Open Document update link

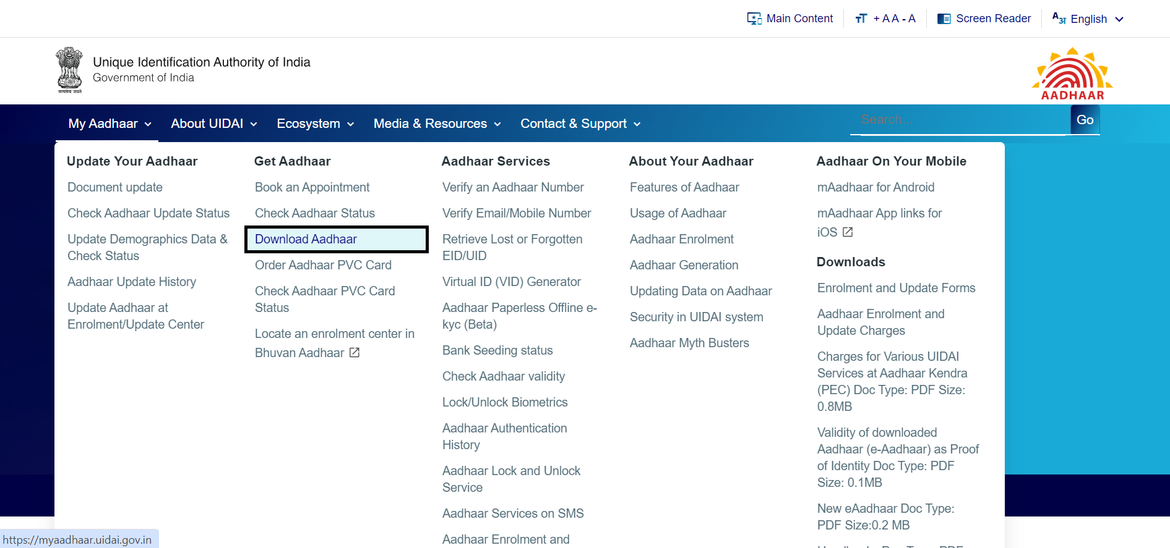[115, 187]
